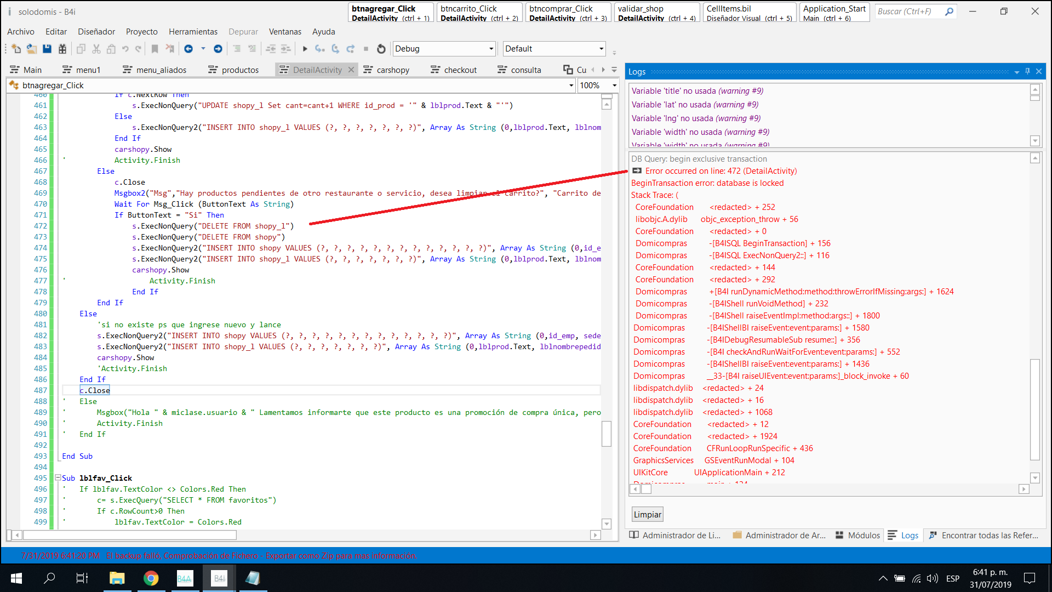Image resolution: width=1052 pixels, height=592 pixels.
Task: Open the Debug build configuration dropdown
Action: [491, 49]
